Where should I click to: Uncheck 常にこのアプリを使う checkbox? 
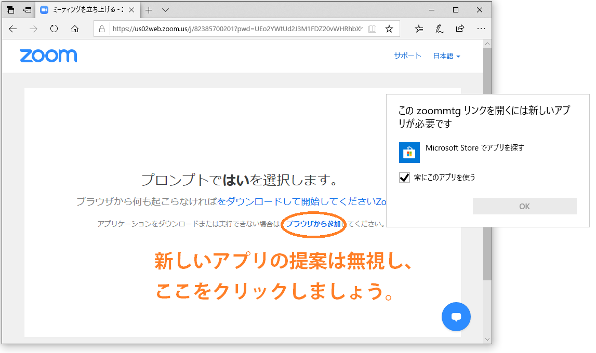pos(404,177)
